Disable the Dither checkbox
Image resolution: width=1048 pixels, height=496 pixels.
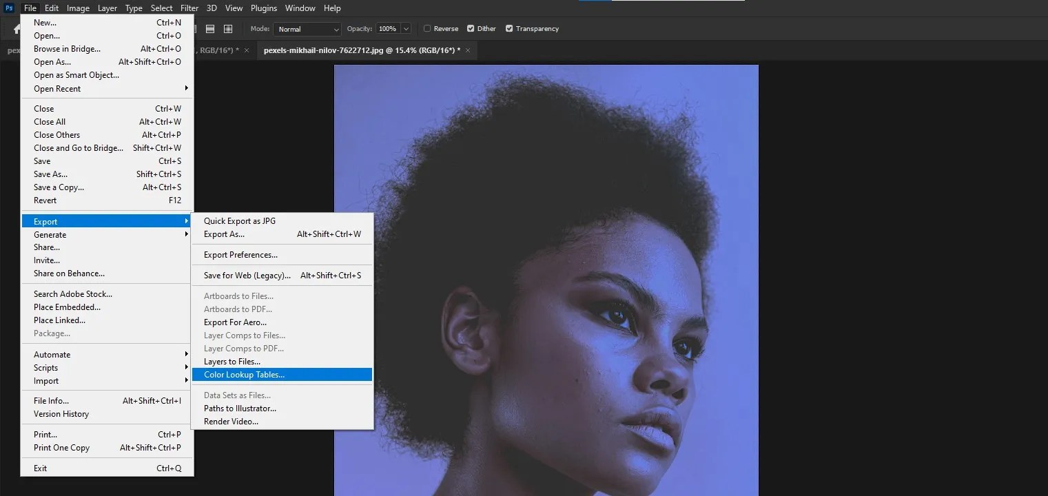[x=471, y=28]
